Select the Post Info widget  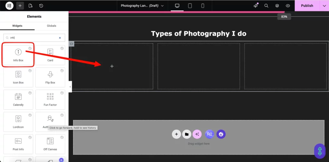[18, 144]
